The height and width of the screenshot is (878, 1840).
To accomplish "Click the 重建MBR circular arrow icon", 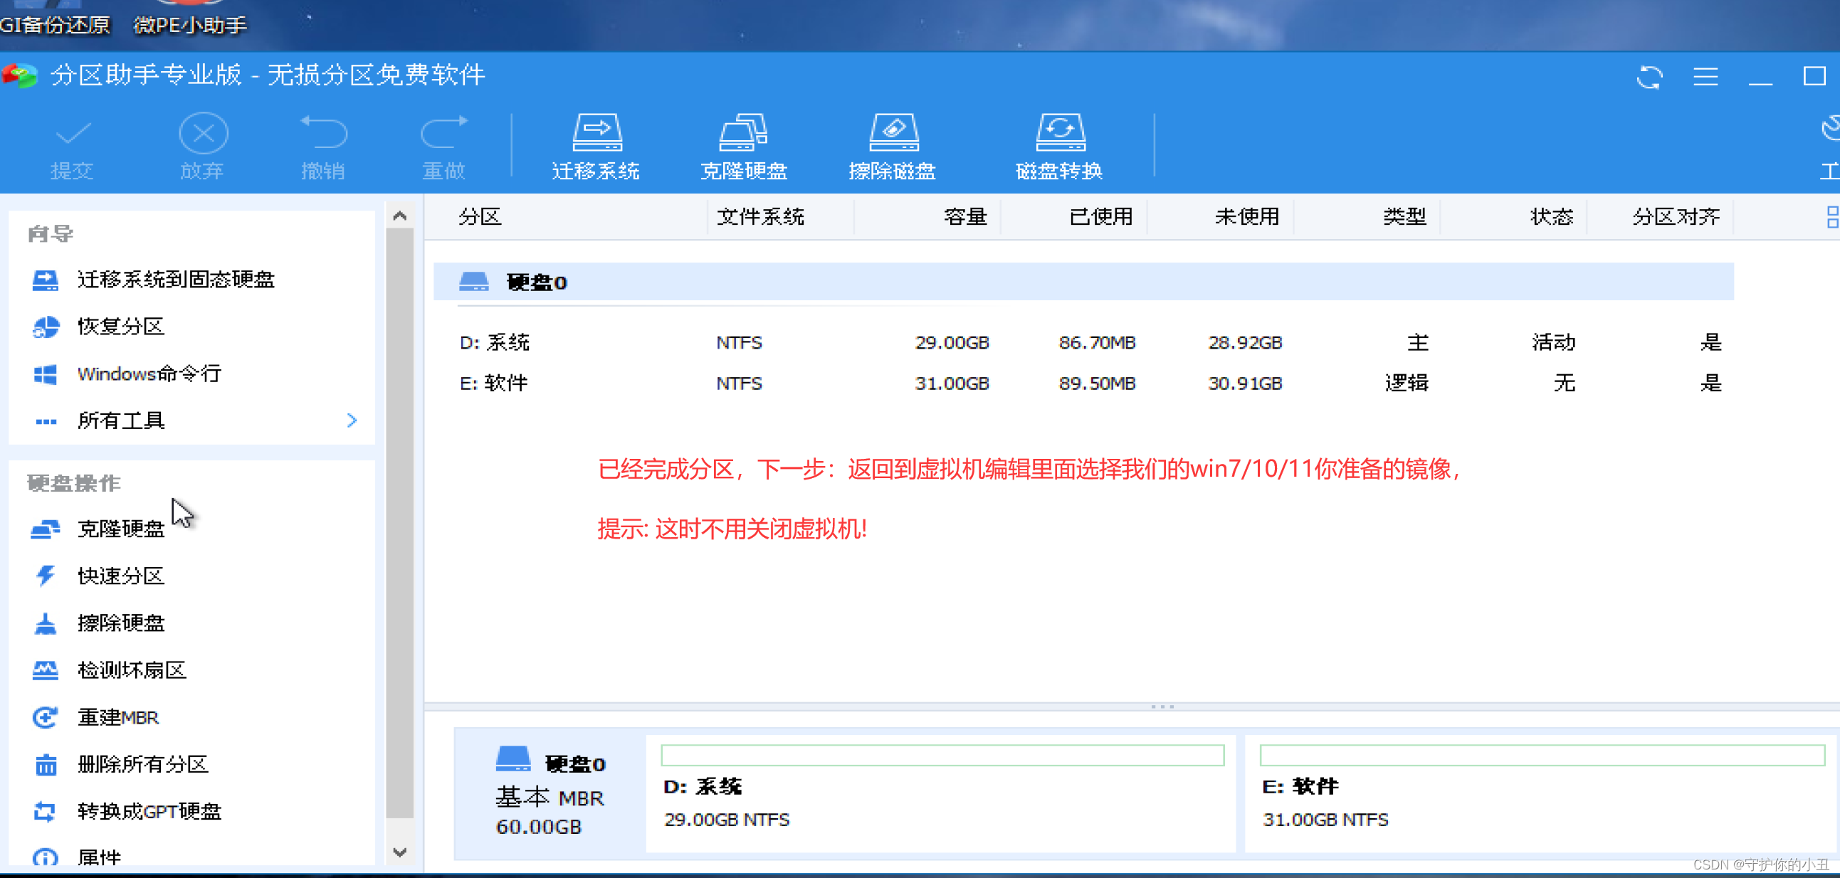I will pyautogui.click(x=46, y=717).
